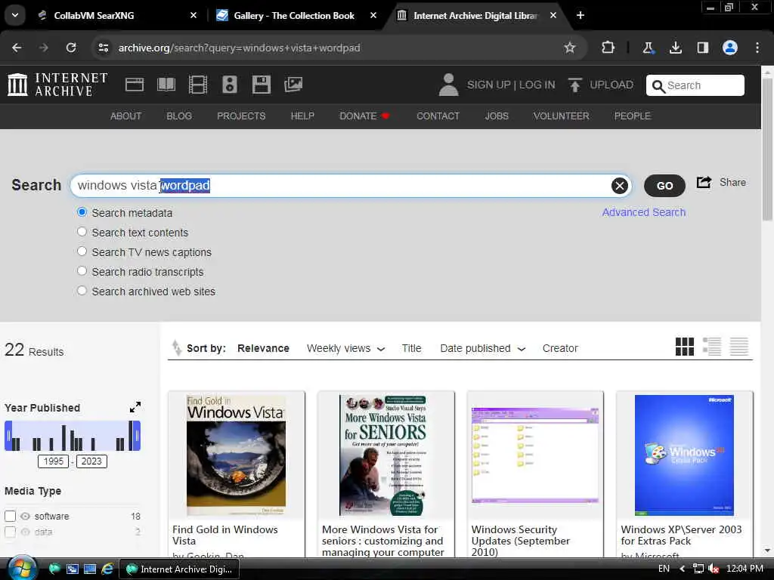Click the Share arrow icon
Screen dimensions: 774x580
pyautogui.click(x=704, y=183)
